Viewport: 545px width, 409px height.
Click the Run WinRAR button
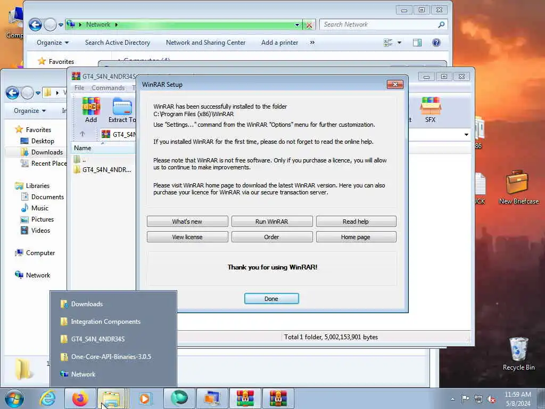[271, 221]
